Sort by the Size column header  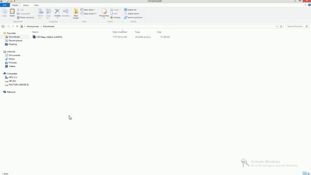(x=159, y=32)
